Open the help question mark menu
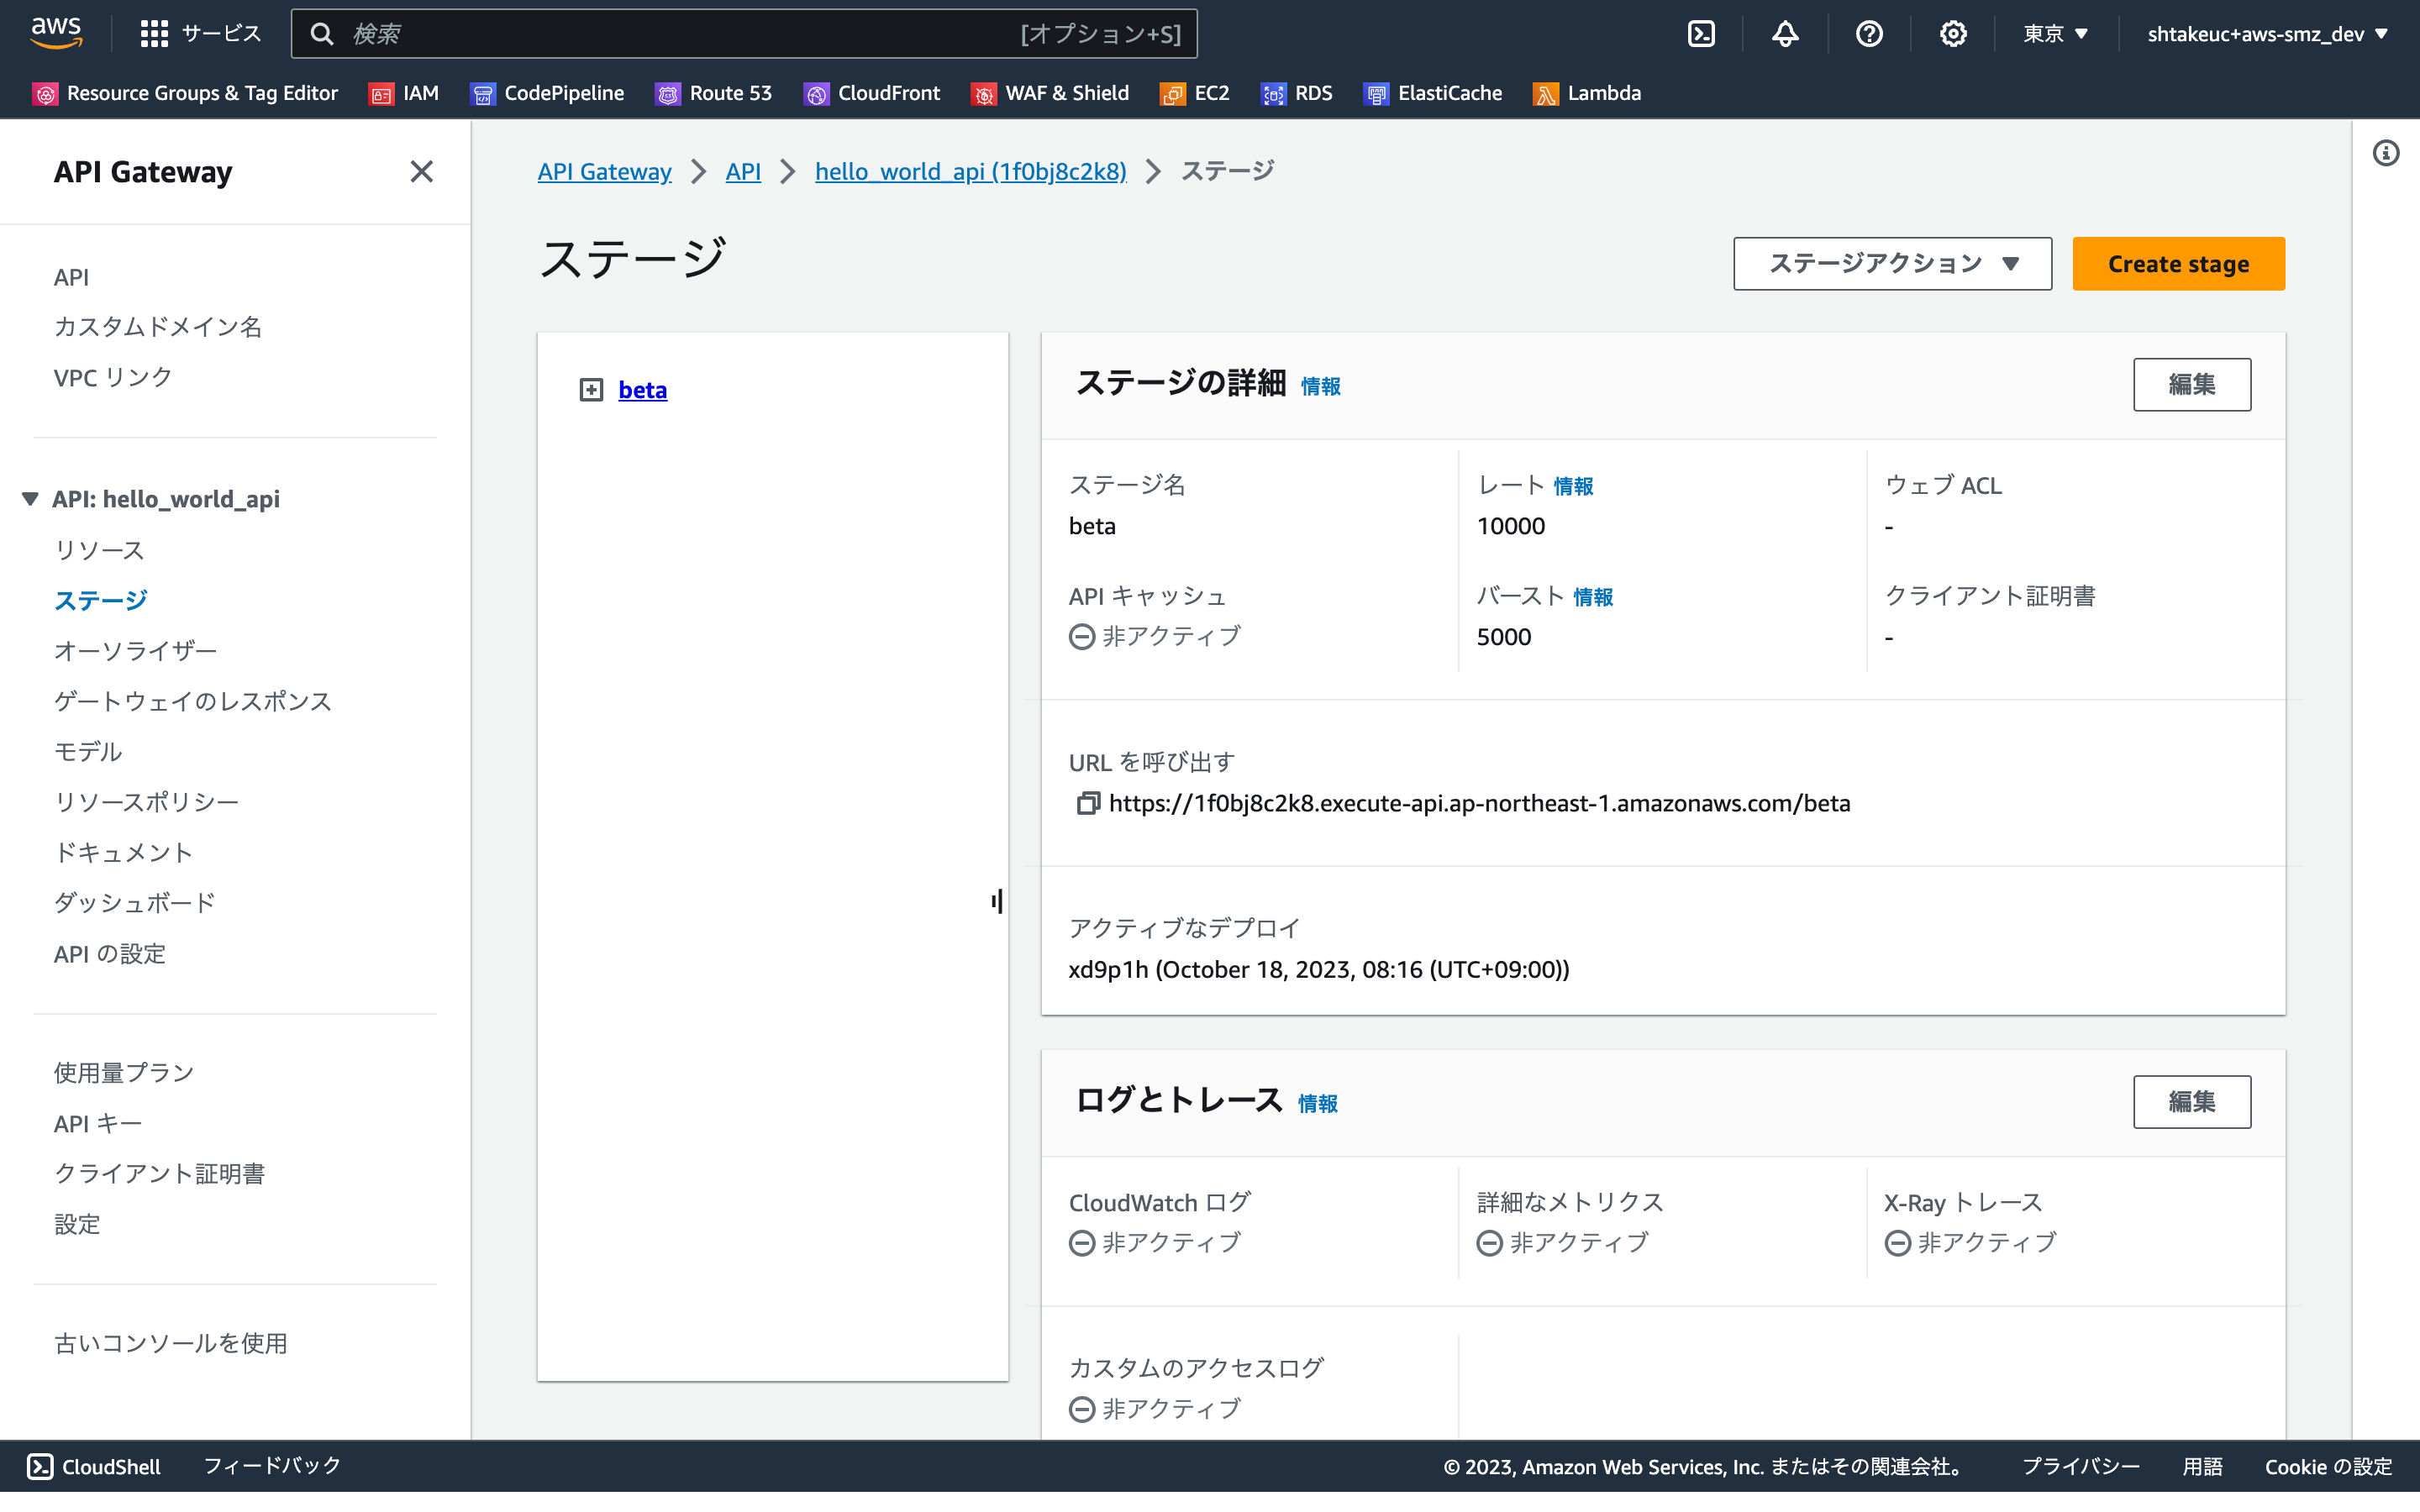 (1869, 34)
